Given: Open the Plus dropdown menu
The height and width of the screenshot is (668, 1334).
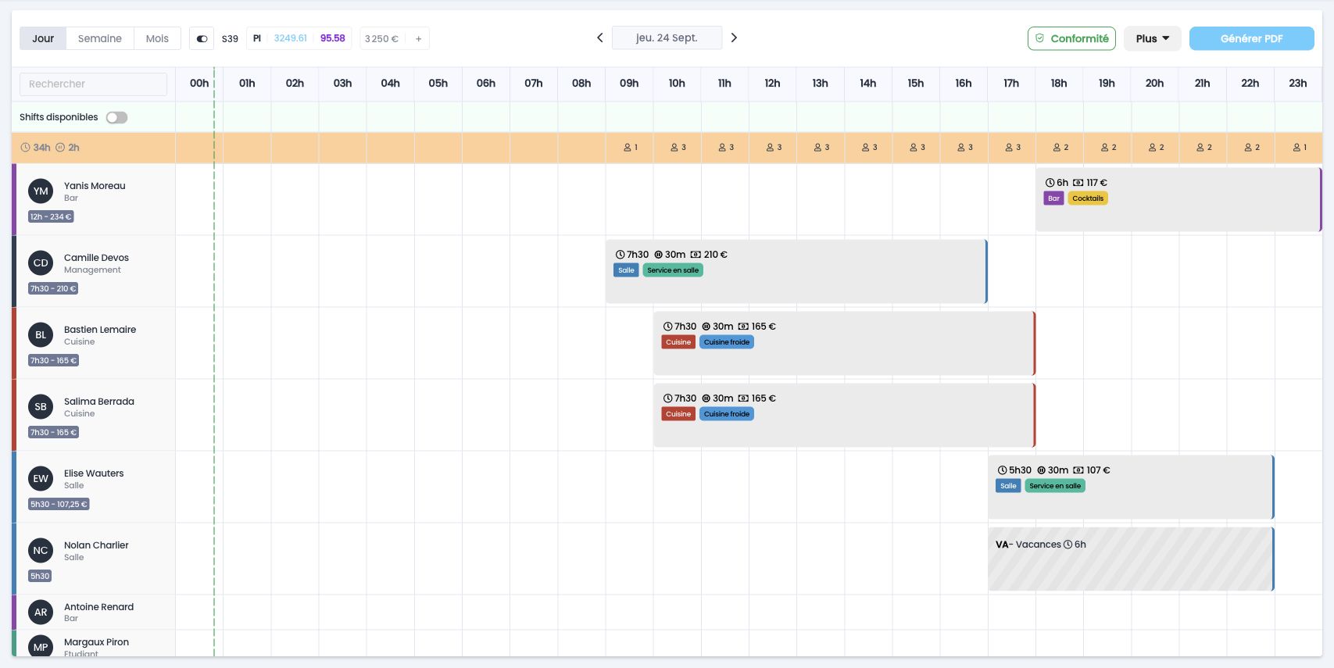Looking at the screenshot, I should click(1152, 38).
